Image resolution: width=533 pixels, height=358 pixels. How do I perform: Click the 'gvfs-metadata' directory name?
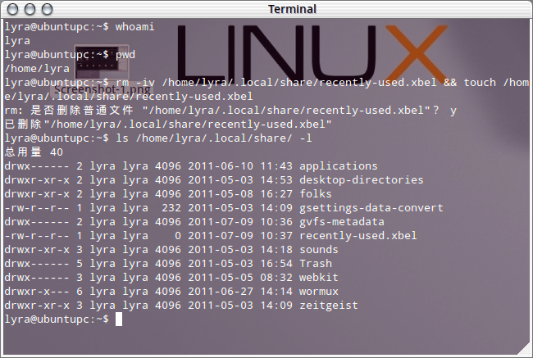pos(342,222)
